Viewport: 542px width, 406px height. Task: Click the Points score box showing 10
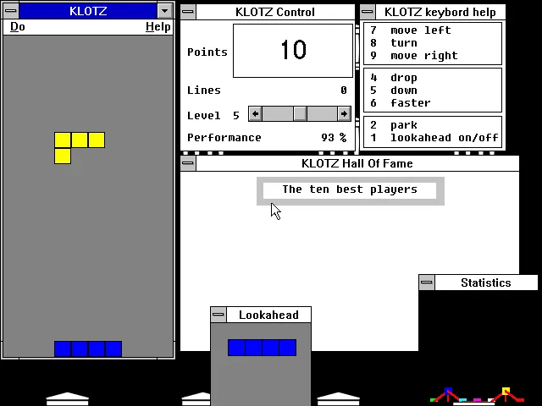(x=293, y=51)
